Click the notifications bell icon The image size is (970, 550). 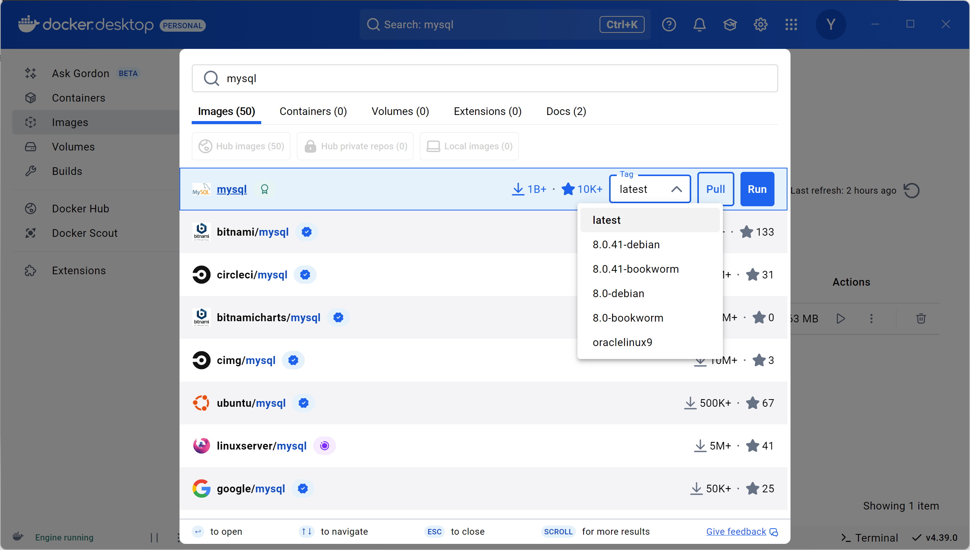[699, 25]
